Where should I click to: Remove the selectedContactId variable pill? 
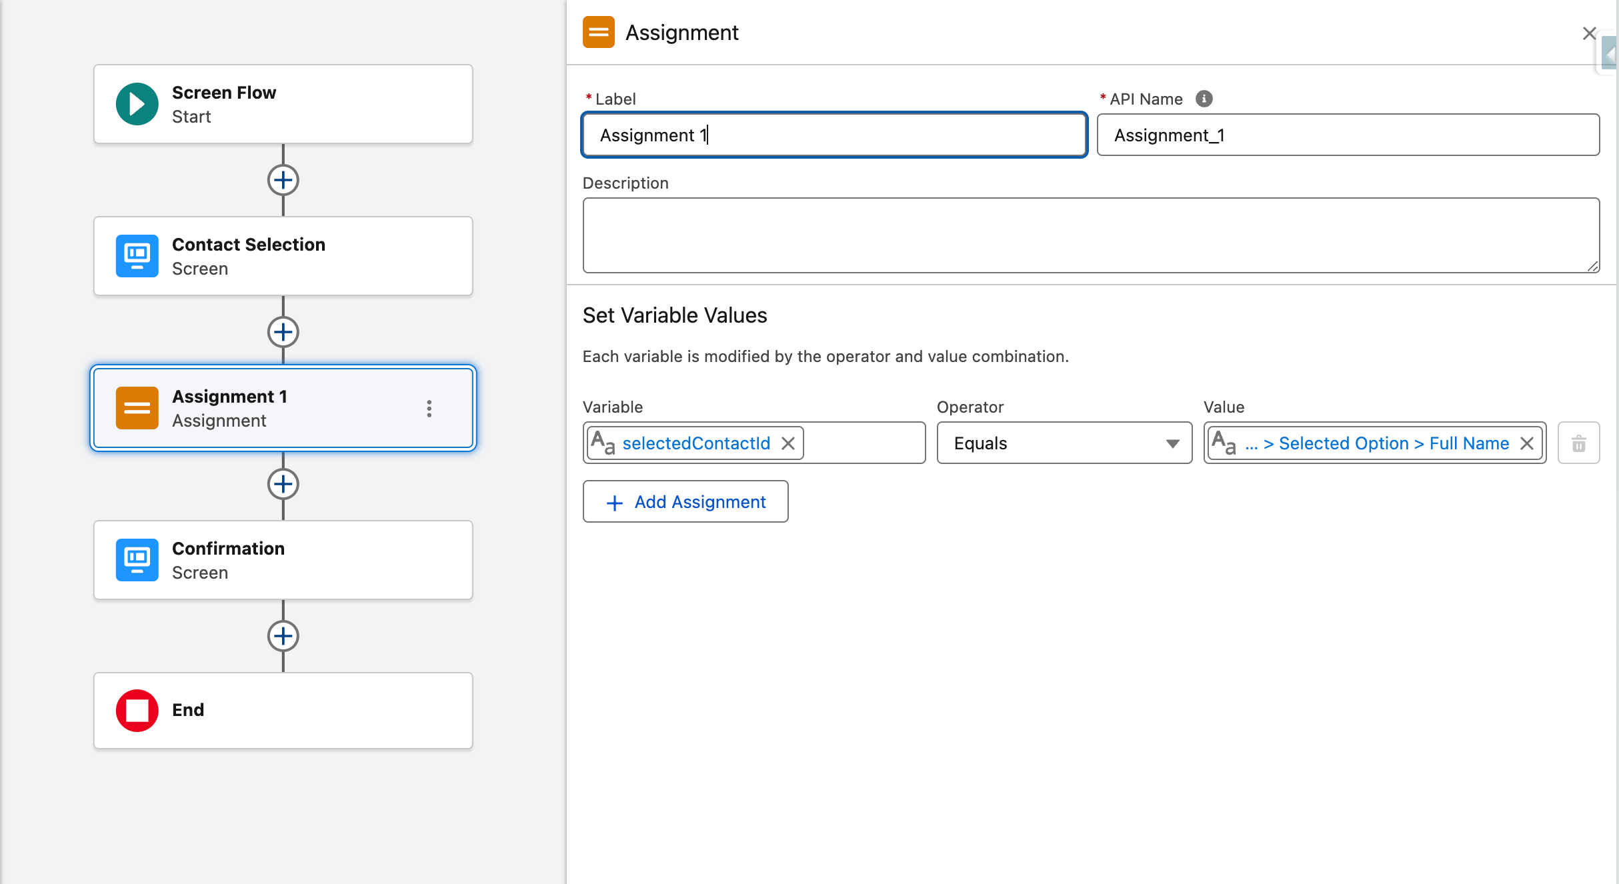[x=788, y=443]
